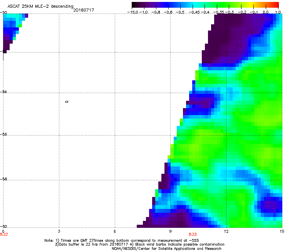Click the '-0.1' color bar label
This screenshot has height=251, width=285.
click(x=254, y=12)
